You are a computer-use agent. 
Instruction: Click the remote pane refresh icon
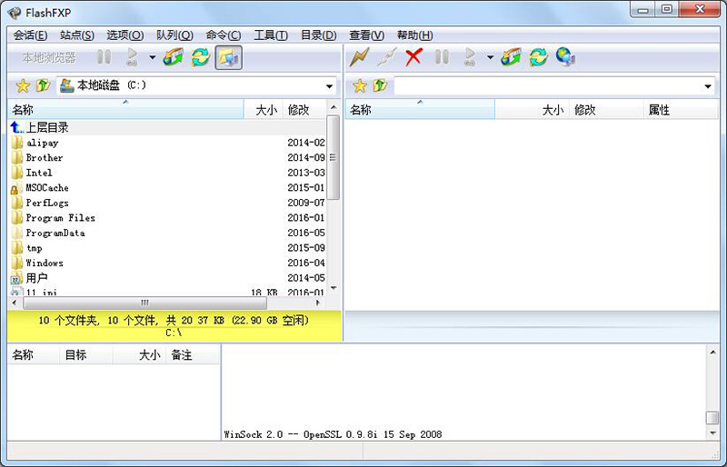[538, 57]
